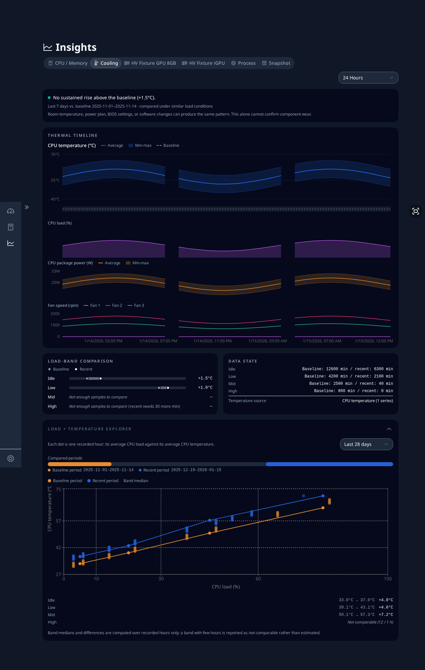
Task: Click baseline period dates 2025-11-01–2025-11-14
Action: pos(108,470)
